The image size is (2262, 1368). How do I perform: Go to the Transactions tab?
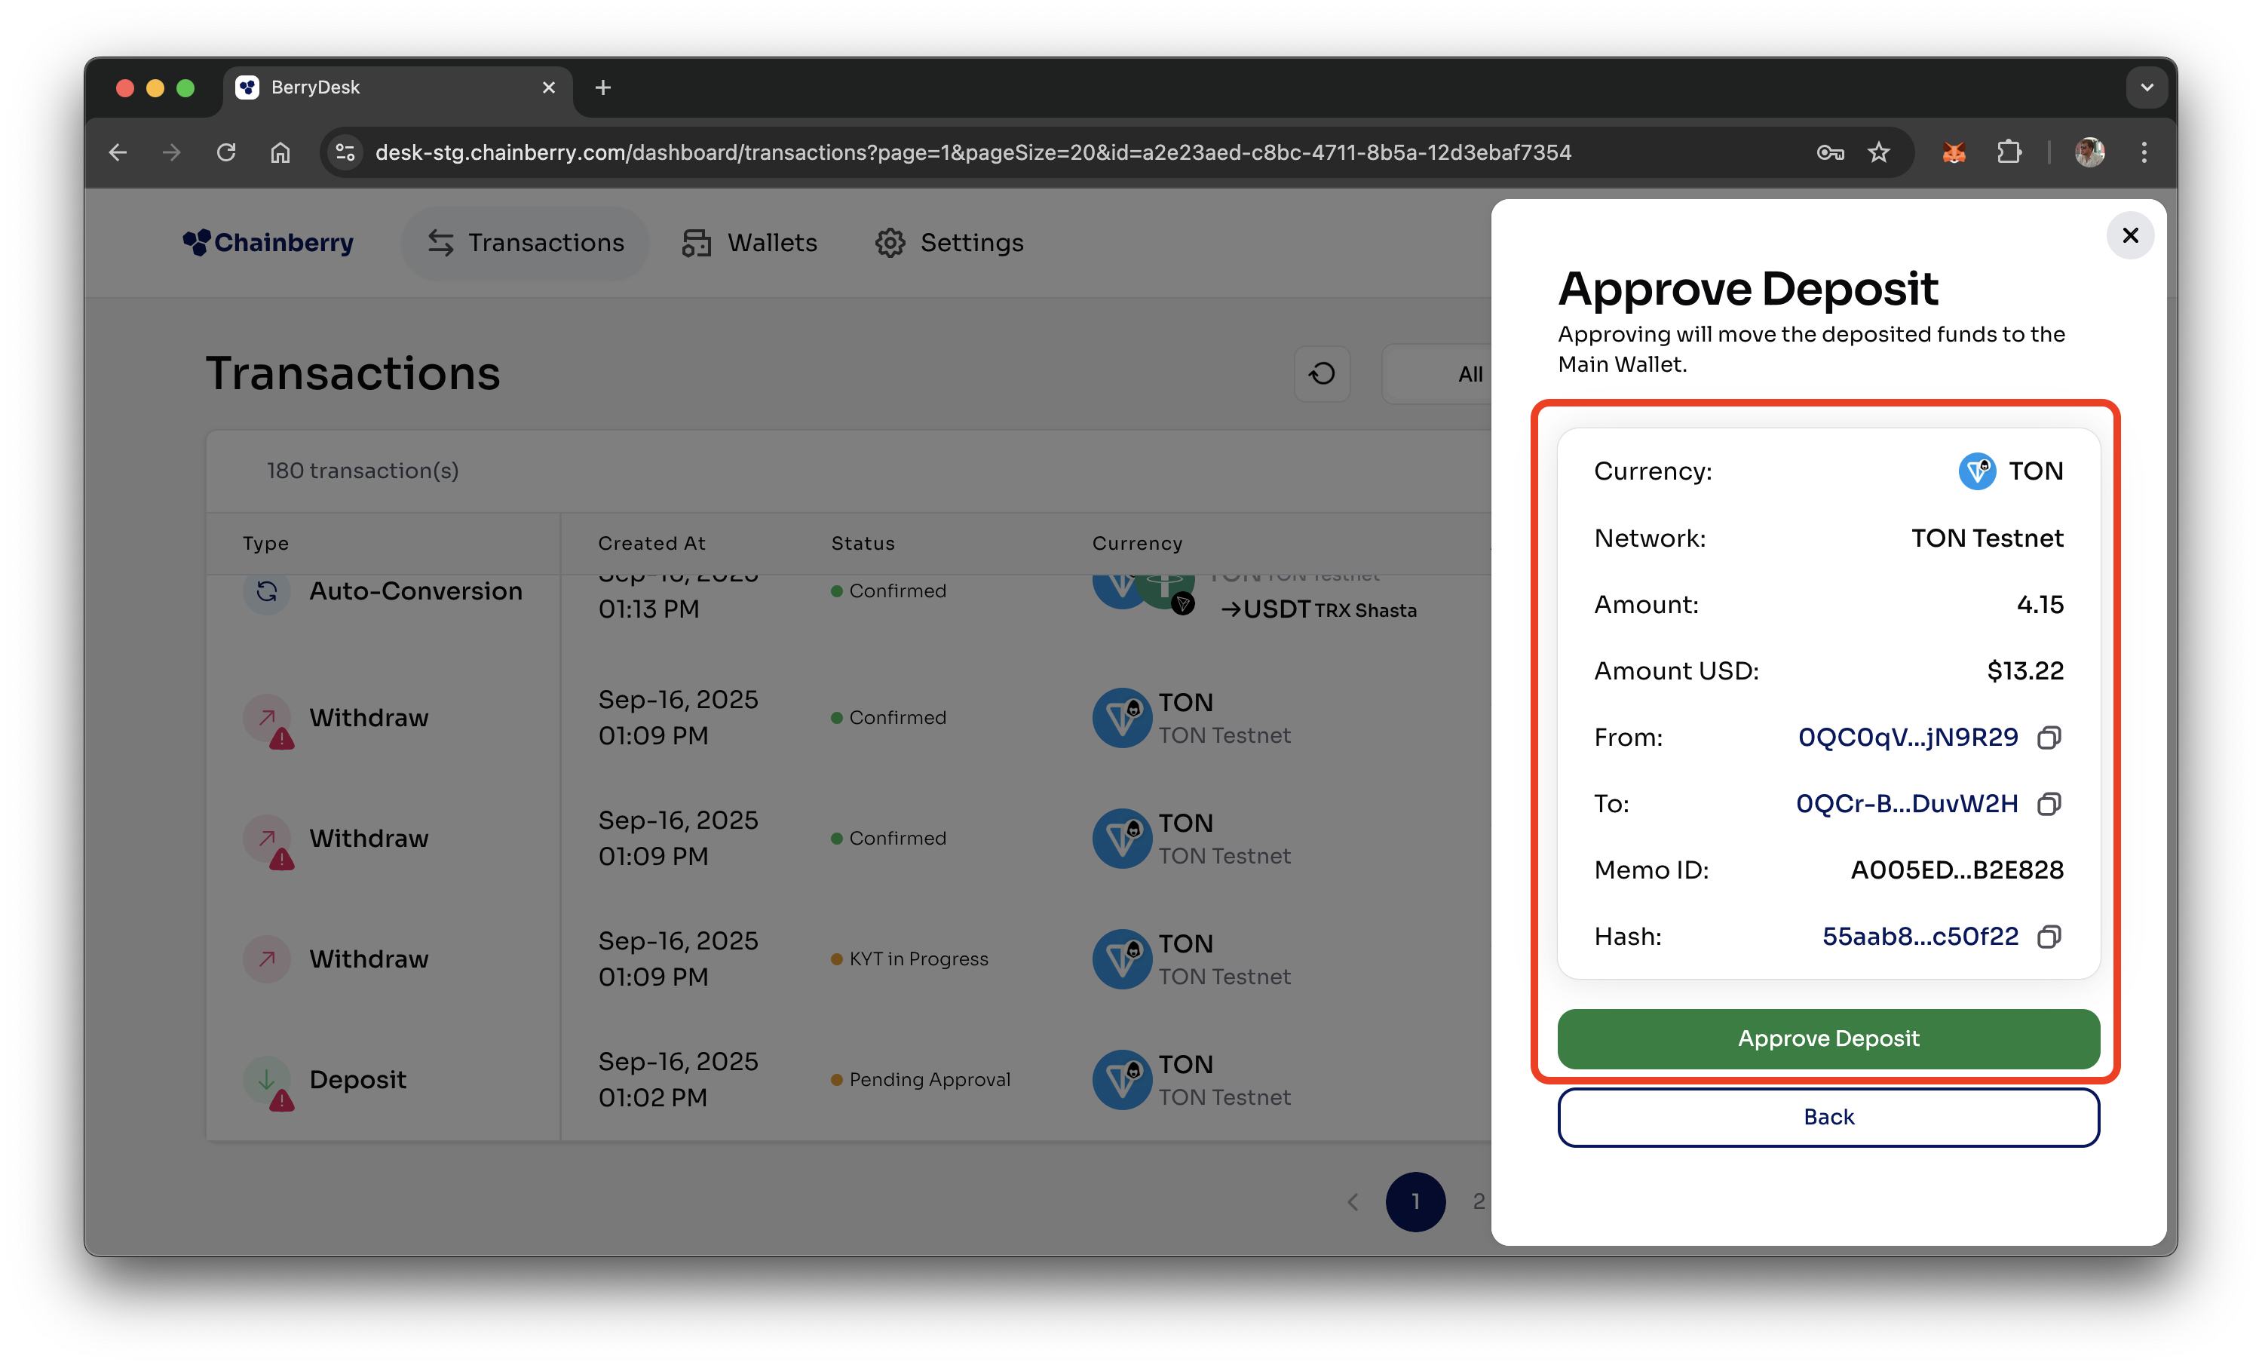click(x=526, y=242)
